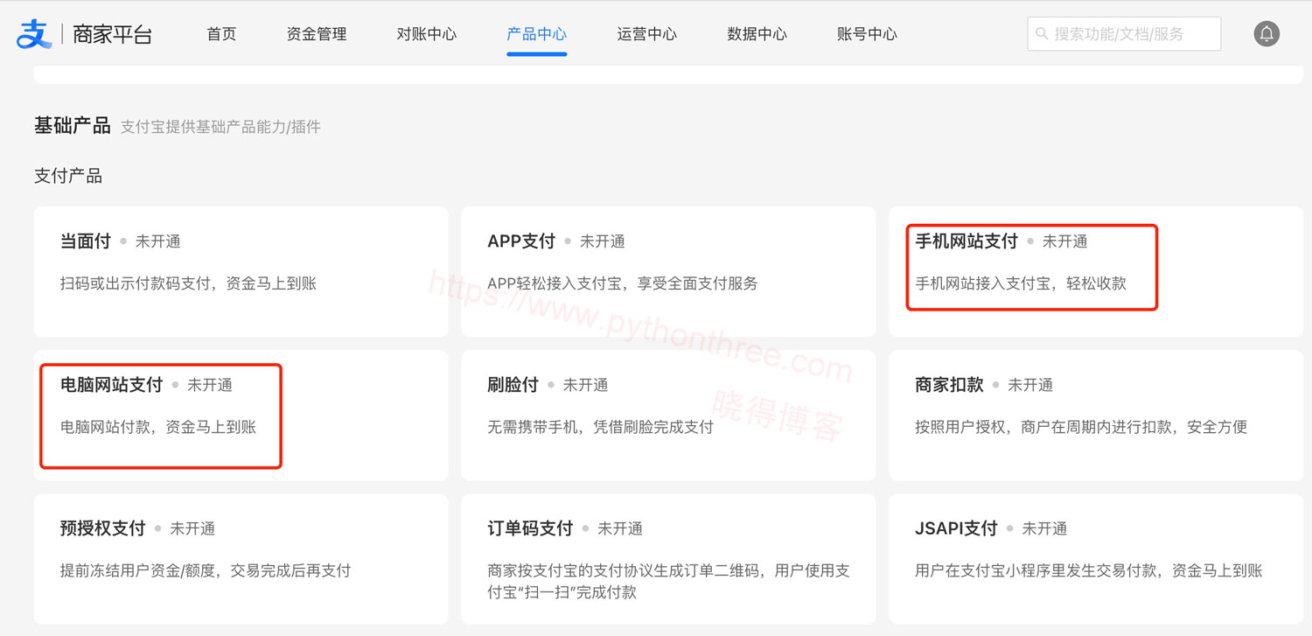Screen dimensions: 1312x636
Task: Click inside the search input field
Action: click(1128, 33)
